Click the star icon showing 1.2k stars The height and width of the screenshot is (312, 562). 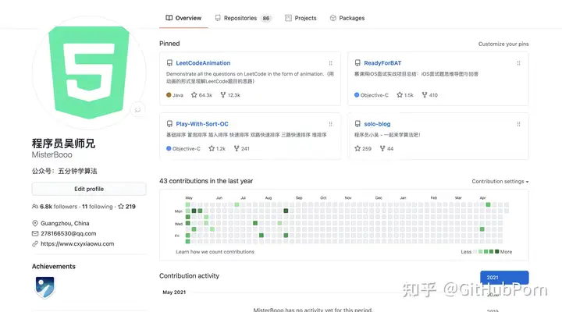click(212, 148)
